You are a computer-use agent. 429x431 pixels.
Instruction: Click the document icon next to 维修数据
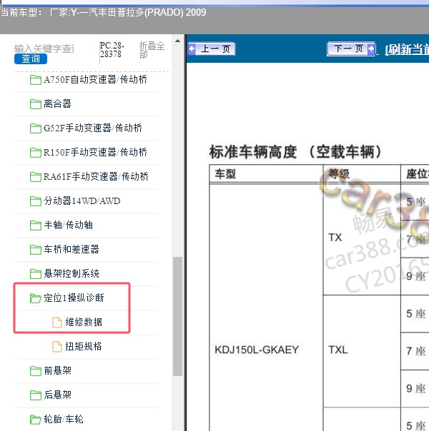57,322
